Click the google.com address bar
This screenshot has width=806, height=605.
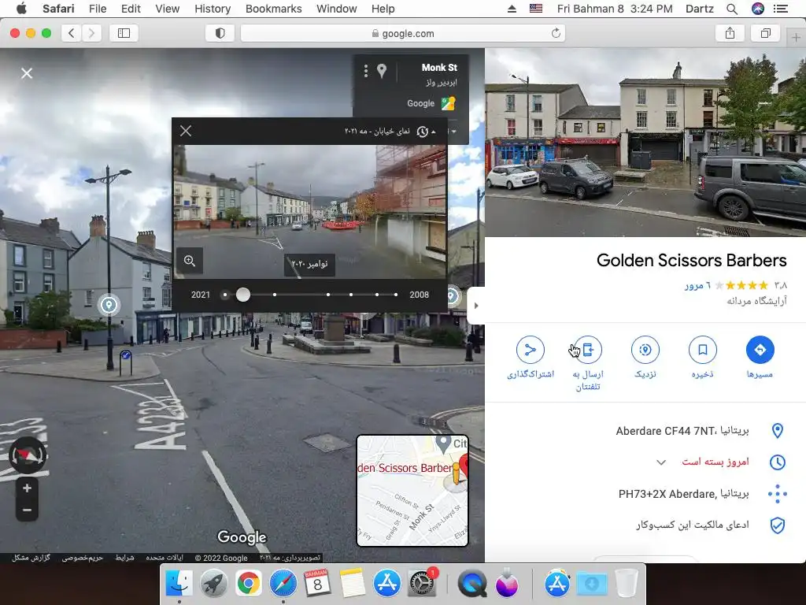403,33
